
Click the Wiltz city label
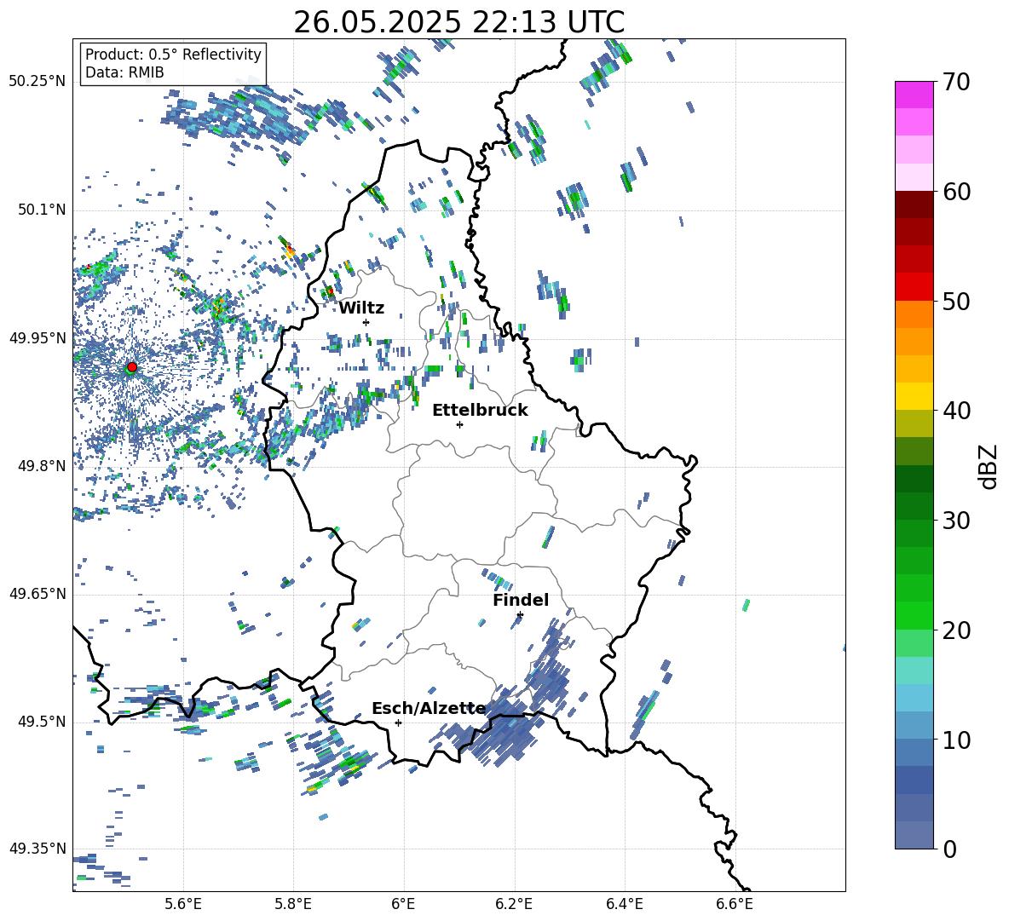(361, 308)
